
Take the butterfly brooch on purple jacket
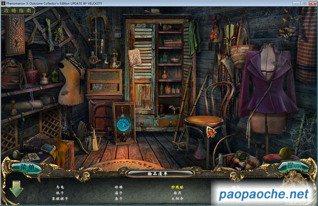pyautogui.click(x=277, y=64)
